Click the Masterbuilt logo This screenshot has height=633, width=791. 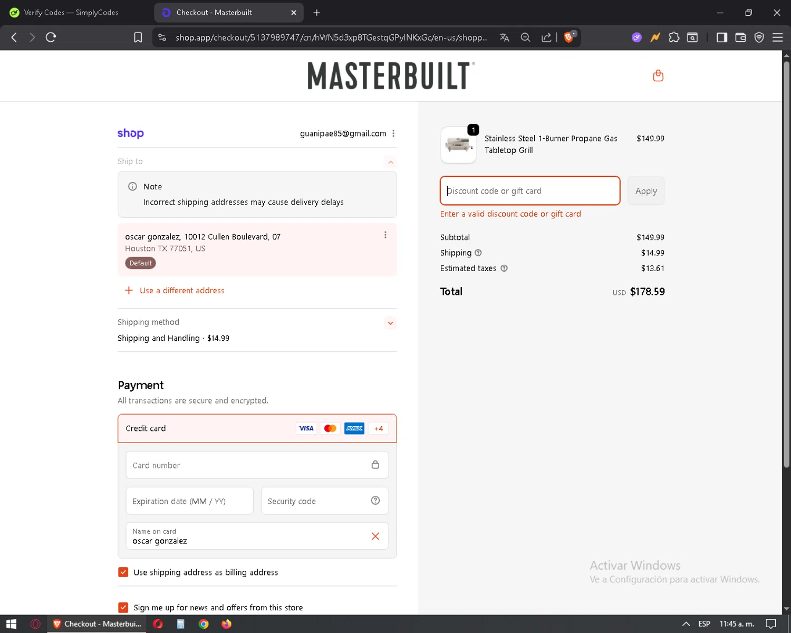click(x=391, y=75)
